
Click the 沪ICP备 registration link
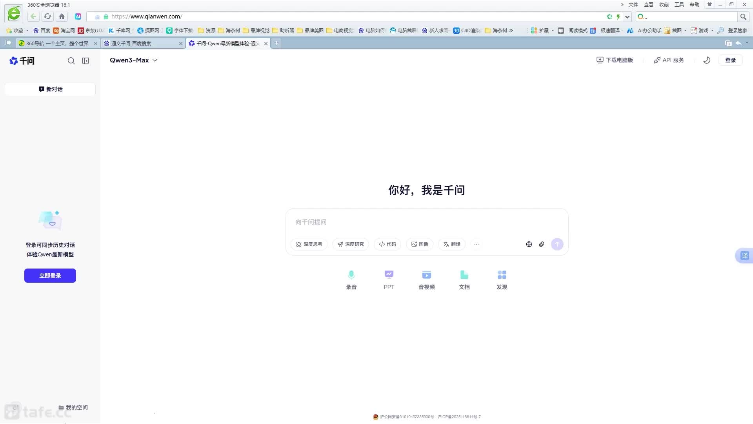pos(459,417)
